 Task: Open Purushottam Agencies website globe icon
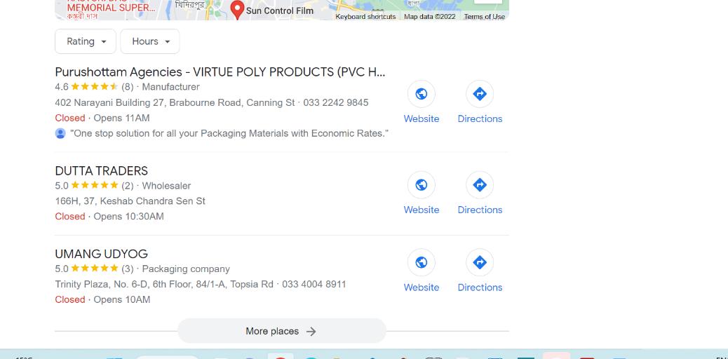click(x=421, y=94)
